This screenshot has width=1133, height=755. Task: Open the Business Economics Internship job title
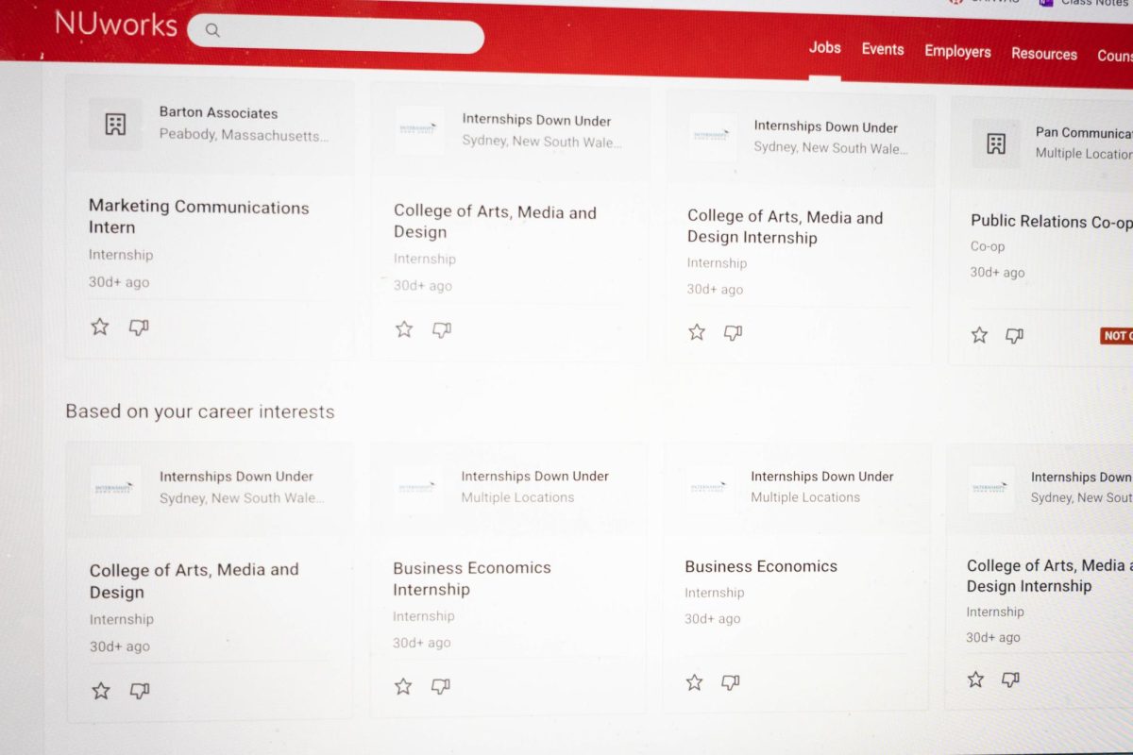[x=472, y=578]
